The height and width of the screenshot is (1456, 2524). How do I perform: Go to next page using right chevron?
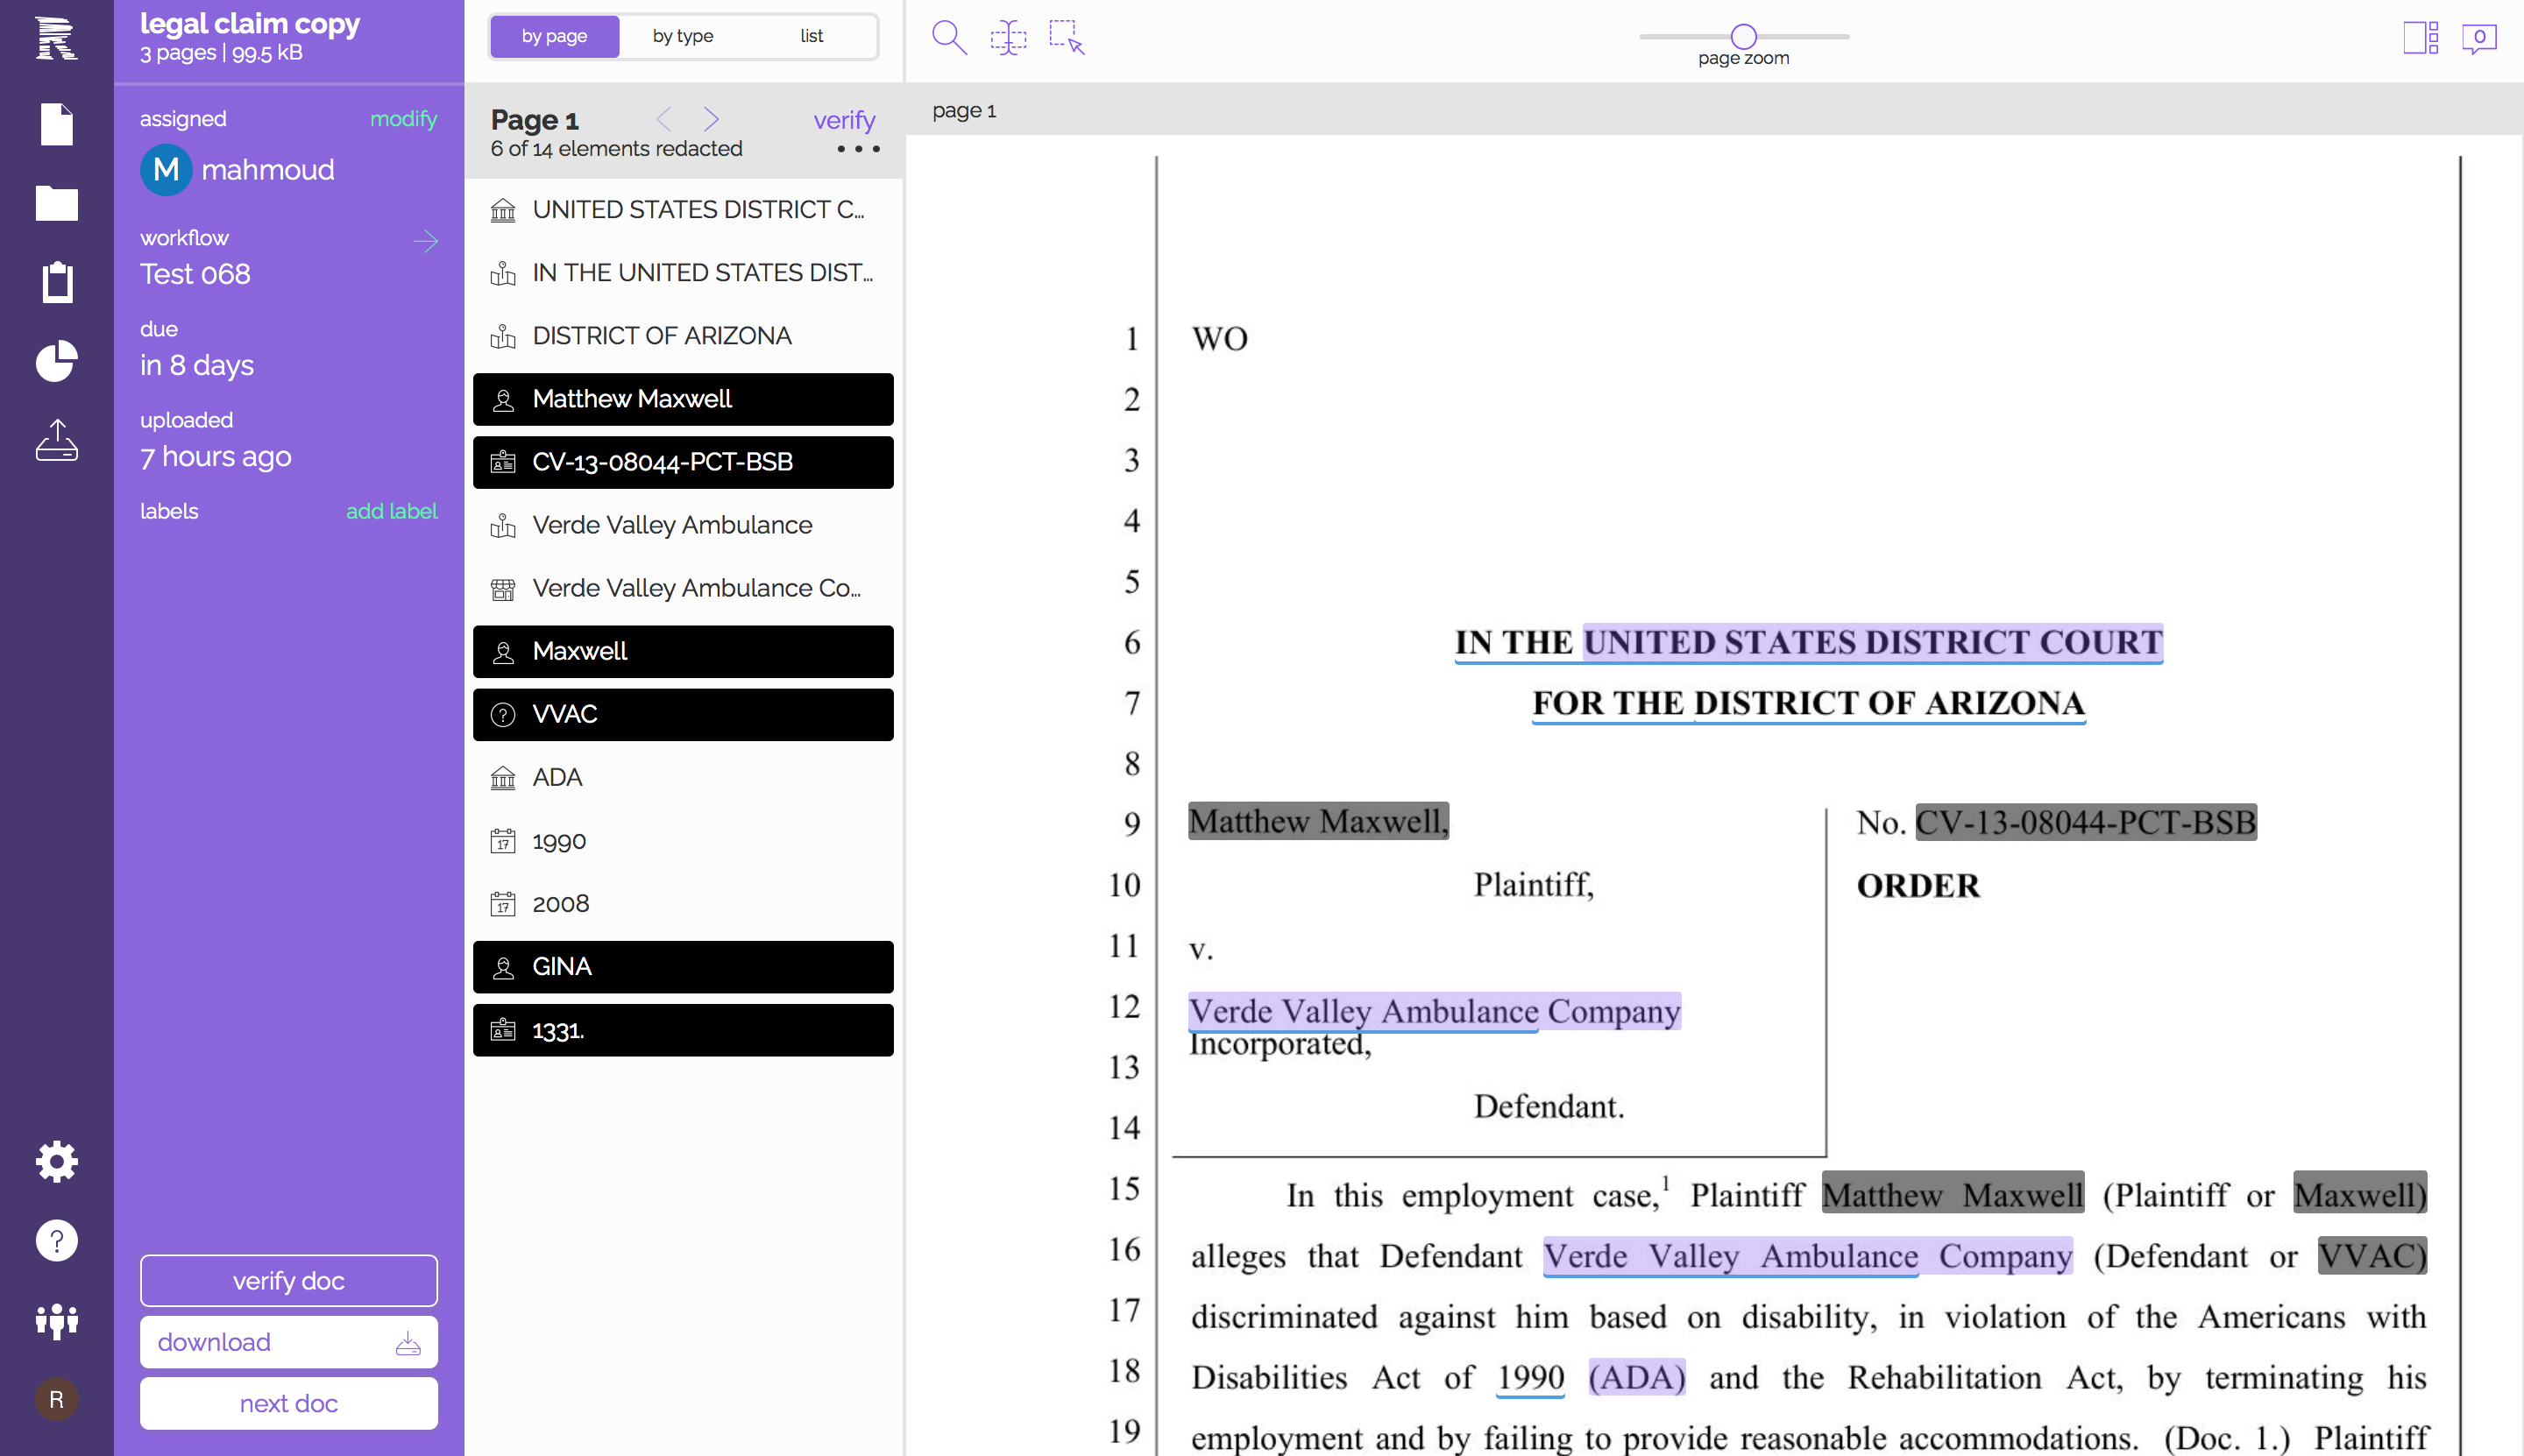(712, 120)
